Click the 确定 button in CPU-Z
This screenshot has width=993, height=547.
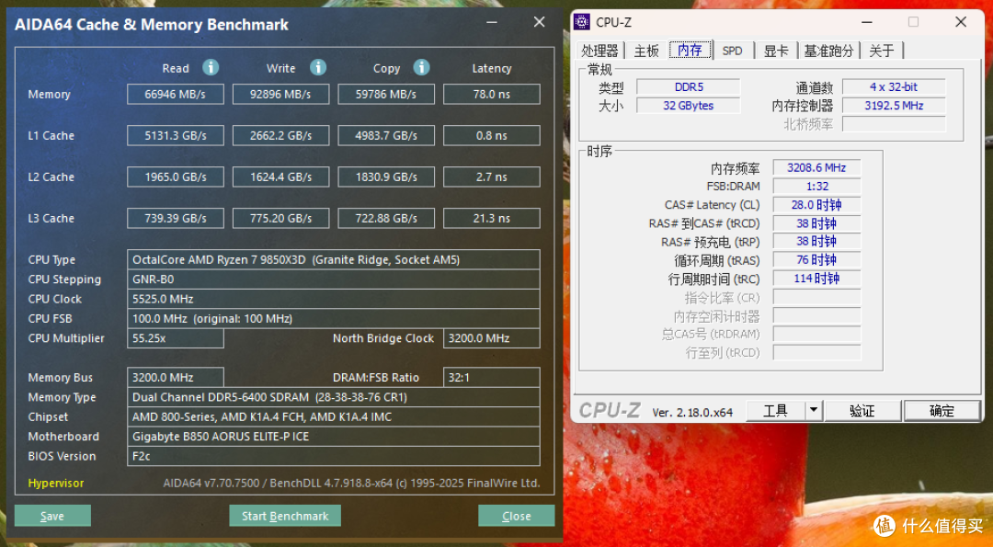point(942,410)
